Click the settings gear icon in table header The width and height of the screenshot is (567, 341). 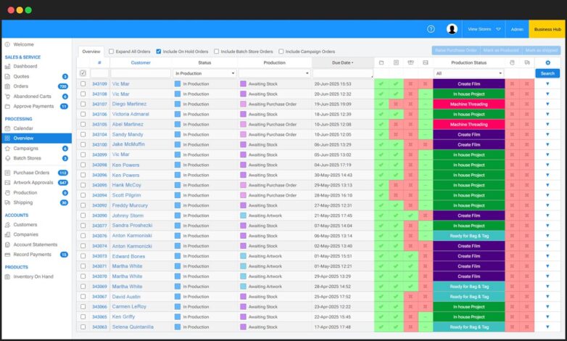547,63
